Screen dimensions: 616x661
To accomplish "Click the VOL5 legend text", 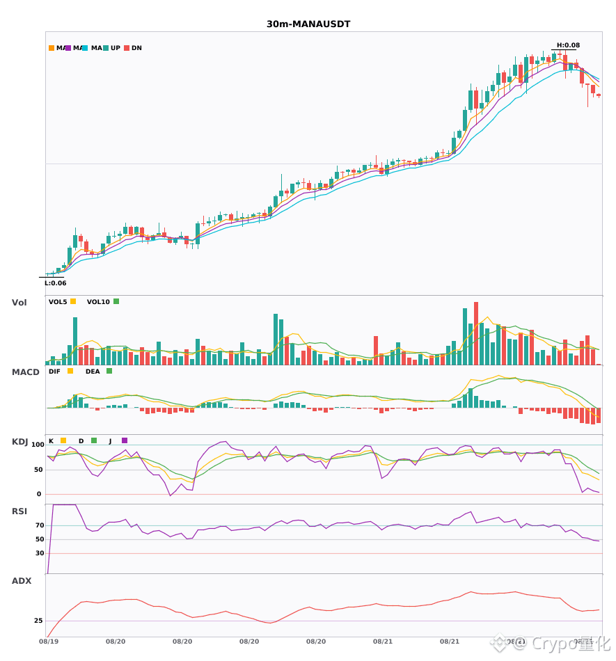I will point(58,302).
